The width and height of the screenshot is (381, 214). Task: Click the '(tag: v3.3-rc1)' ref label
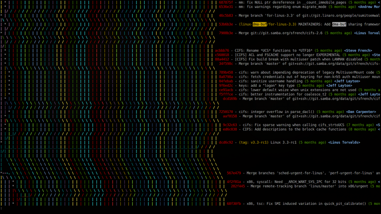click(254, 143)
